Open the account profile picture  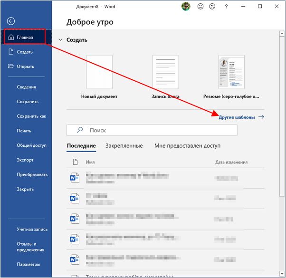tap(186, 6)
